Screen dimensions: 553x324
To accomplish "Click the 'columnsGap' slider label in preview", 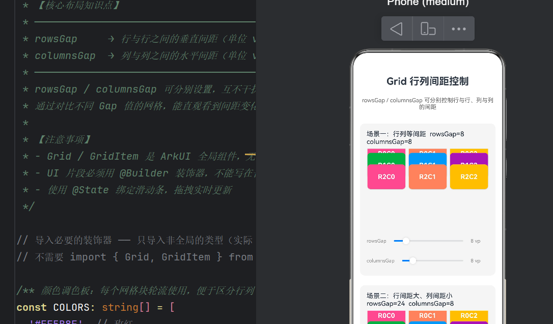I will [380, 260].
